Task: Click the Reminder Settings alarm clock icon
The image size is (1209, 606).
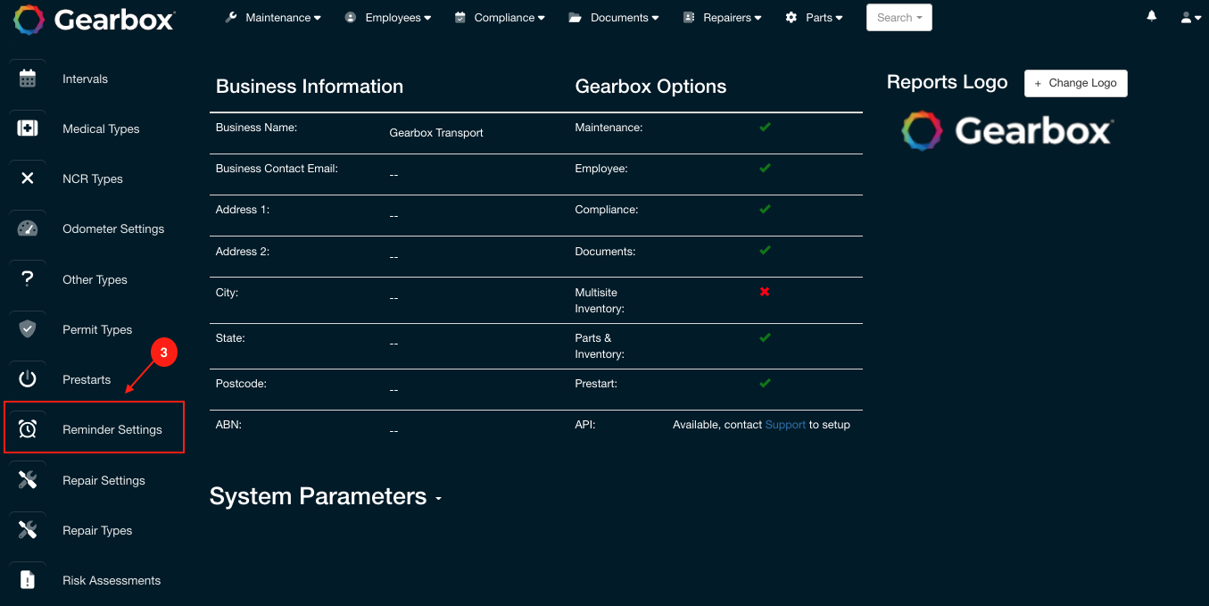Action: click(28, 429)
